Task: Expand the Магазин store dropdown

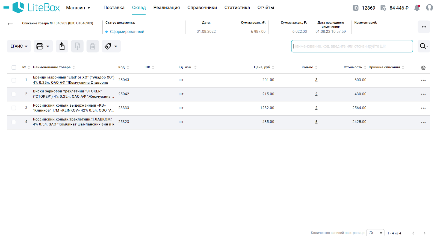Action: pyautogui.click(x=78, y=8)
